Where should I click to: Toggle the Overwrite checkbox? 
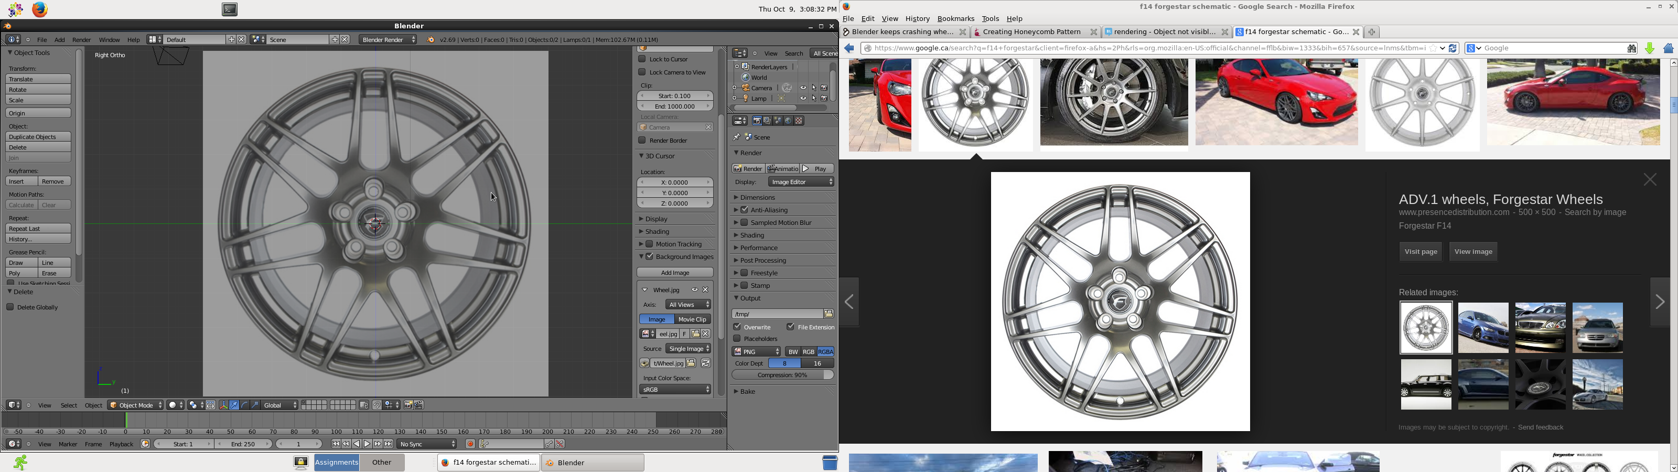point(737,327)
